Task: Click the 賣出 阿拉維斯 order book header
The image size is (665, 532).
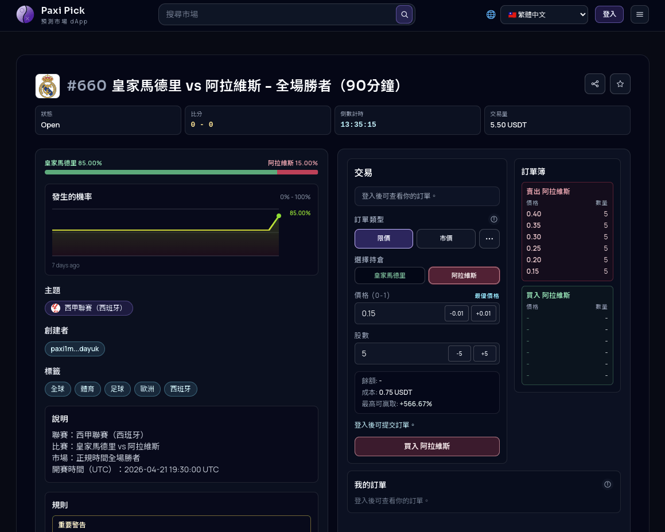Action: (548, 191)
